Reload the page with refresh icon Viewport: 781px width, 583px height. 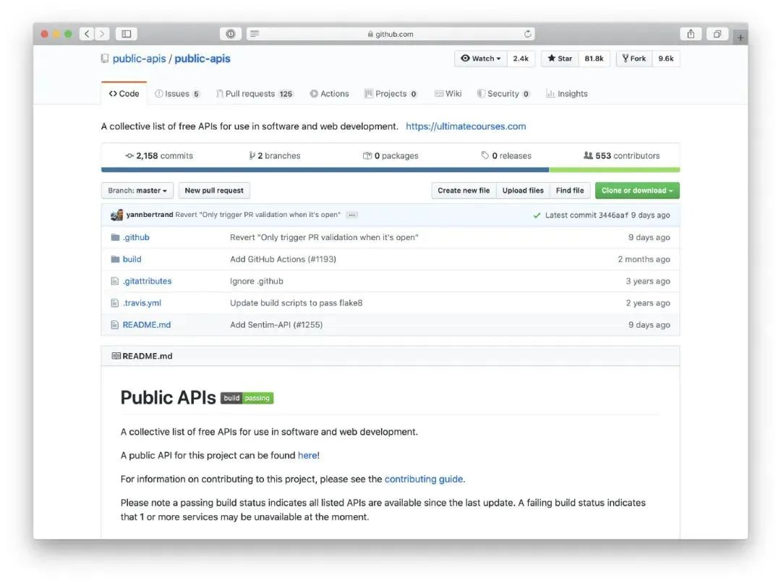pos(527,34)
